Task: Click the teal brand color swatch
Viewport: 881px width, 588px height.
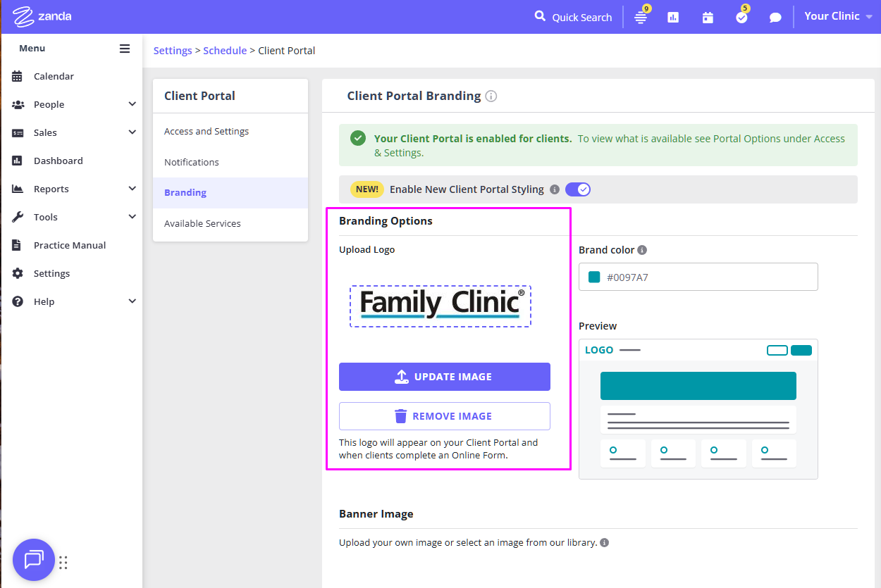Action: click(594, 277)
